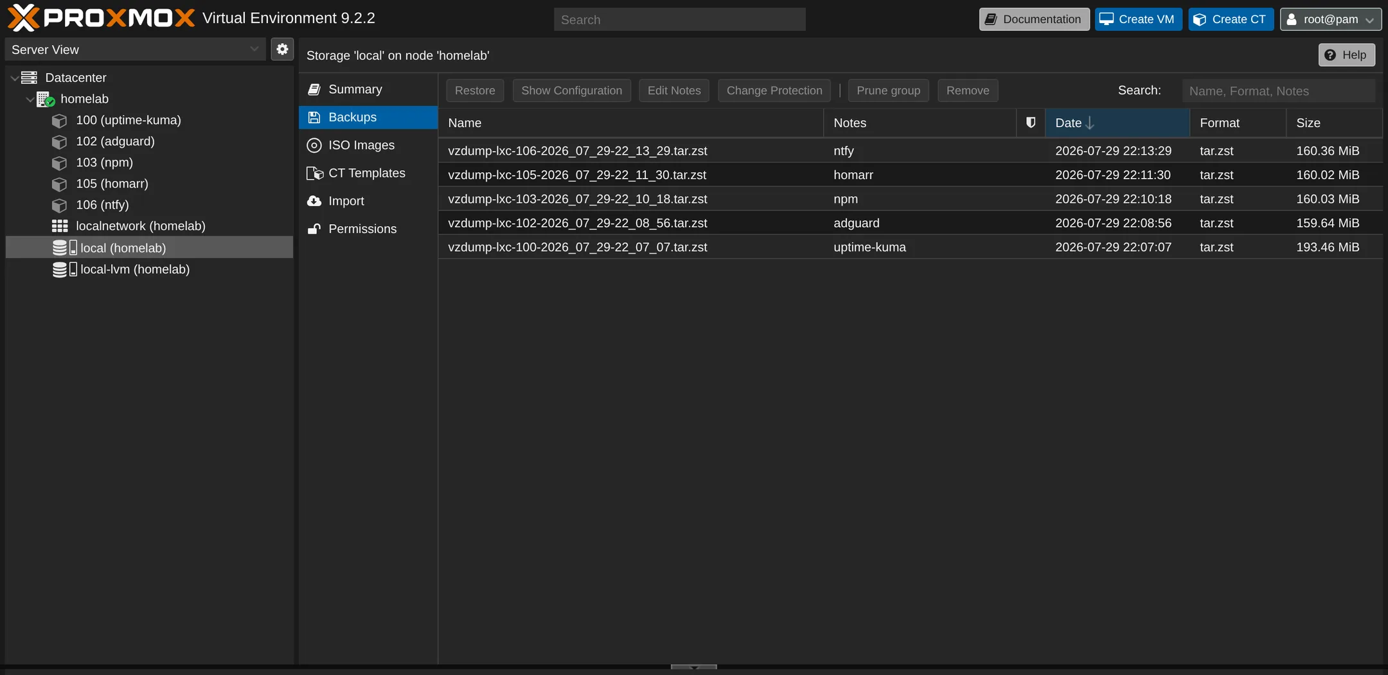Collapse the Datacenter tree node
The image size is (1388, 675).
[14, 78]
